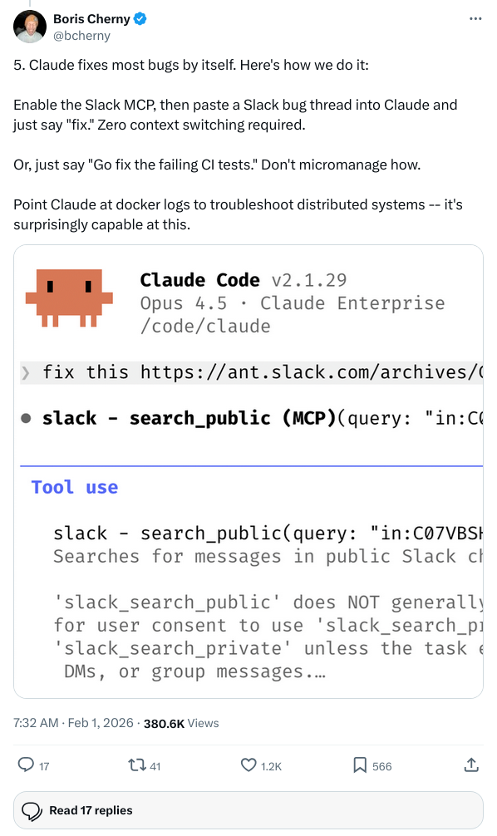
Task: Open the Claude Code screenshot image
Action: click(x=248, y=471)
